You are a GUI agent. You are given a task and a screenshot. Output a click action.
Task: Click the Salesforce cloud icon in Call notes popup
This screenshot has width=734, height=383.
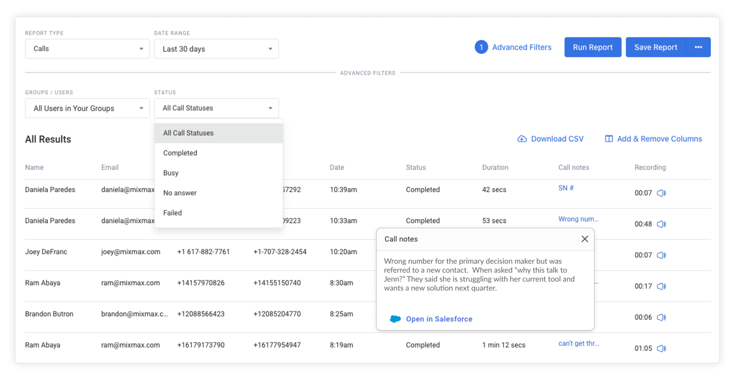pos(395,318)
